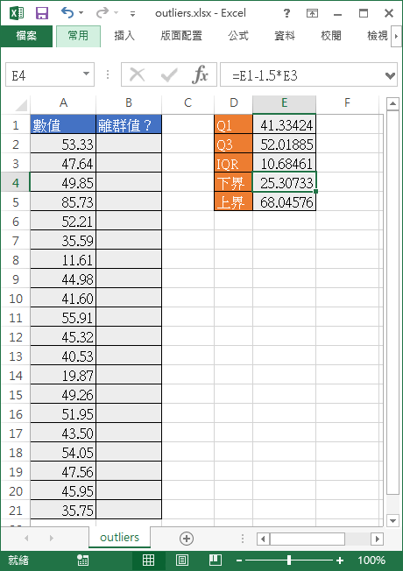
Task: Open the 檔案 file tab
Action: point(26,36)
